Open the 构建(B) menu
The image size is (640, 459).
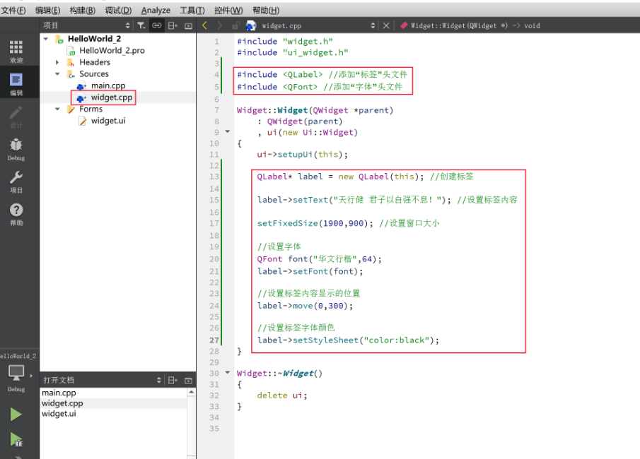point(83,10)
